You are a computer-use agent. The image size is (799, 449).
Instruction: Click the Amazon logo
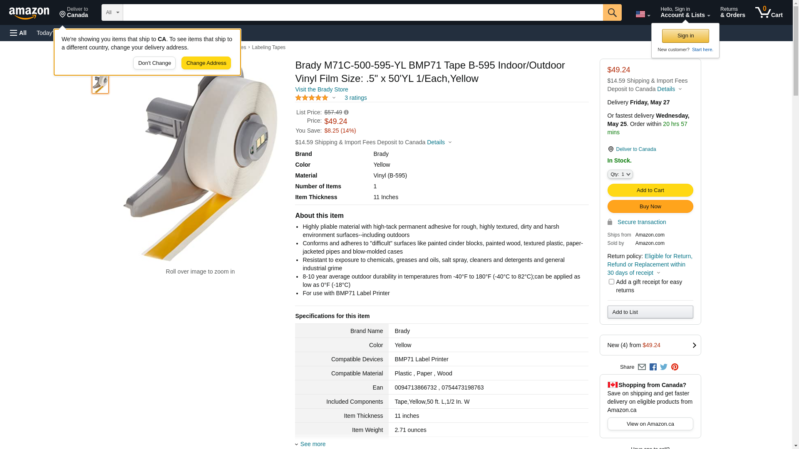click(x=29, y=13)
